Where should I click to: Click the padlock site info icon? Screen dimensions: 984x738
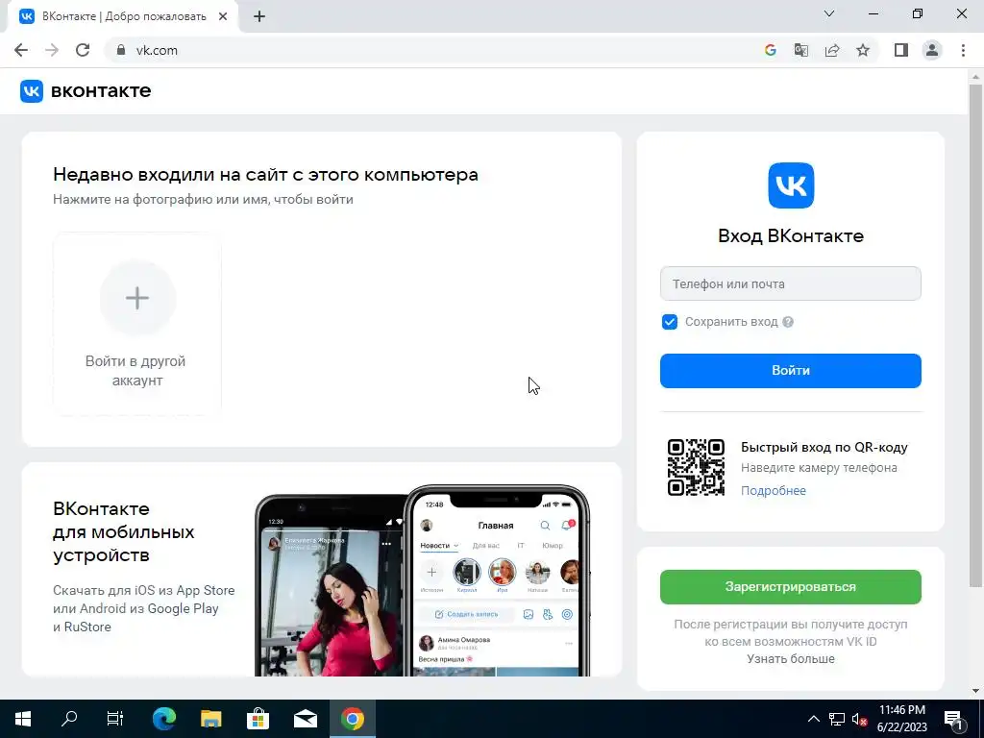click(121, 50)
